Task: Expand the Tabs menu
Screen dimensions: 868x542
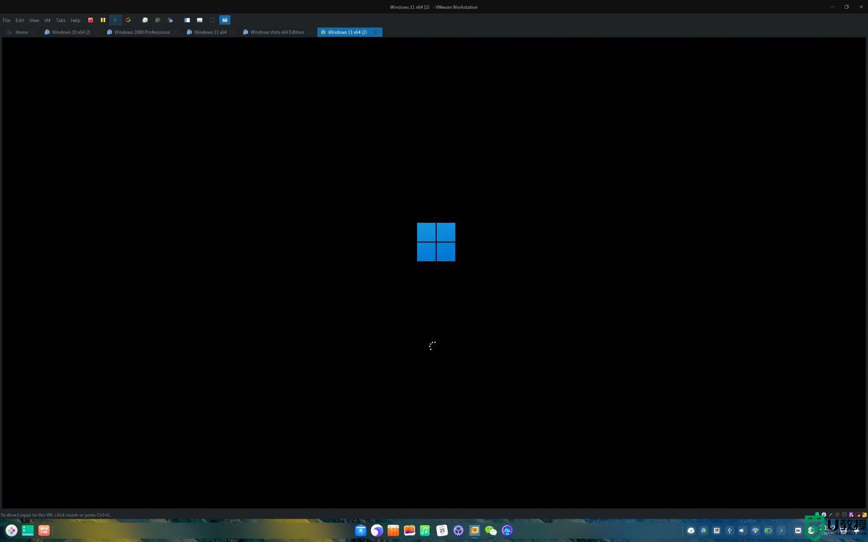Action: click(x=61, y=20)
